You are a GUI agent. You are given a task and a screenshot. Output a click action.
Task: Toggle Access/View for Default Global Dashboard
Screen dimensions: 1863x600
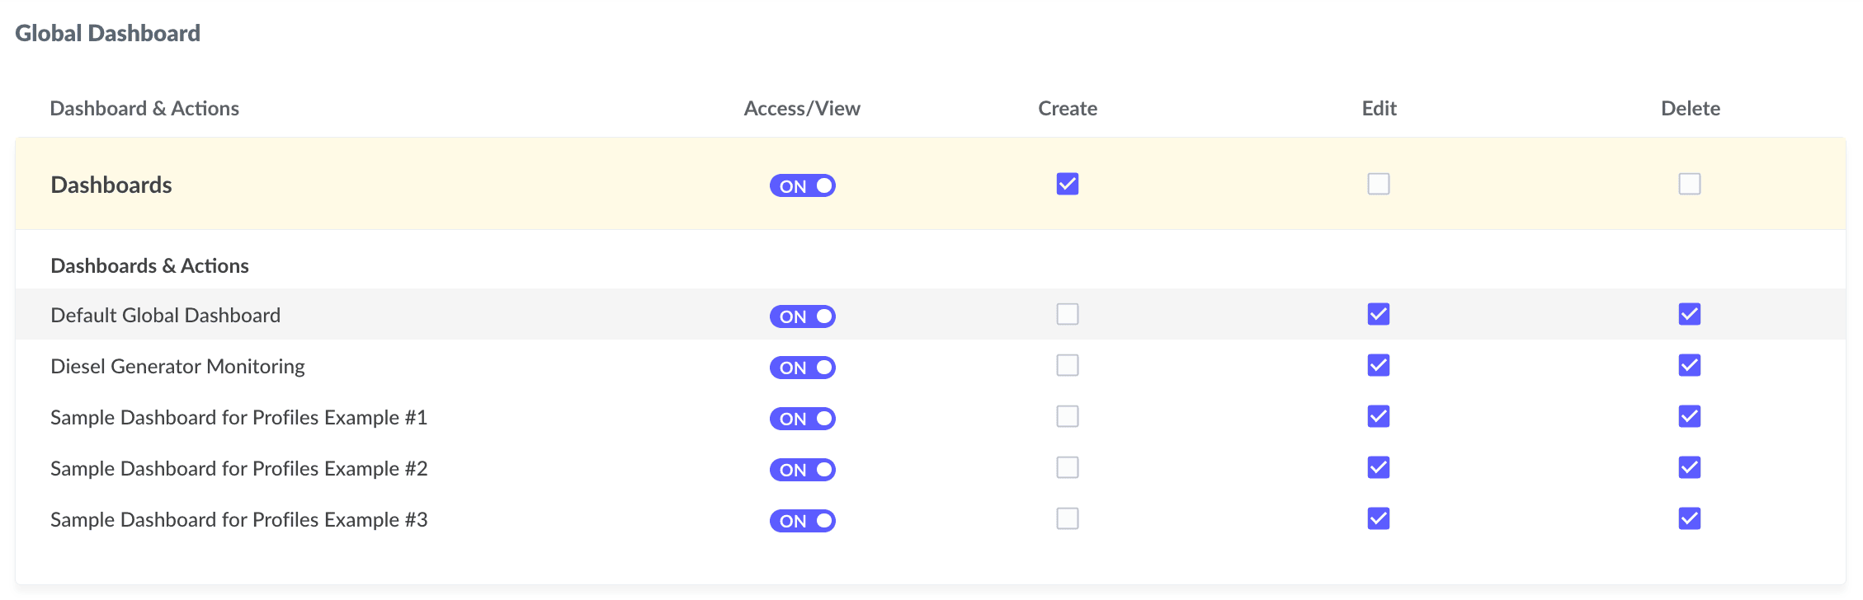click(x=803, y=316)
